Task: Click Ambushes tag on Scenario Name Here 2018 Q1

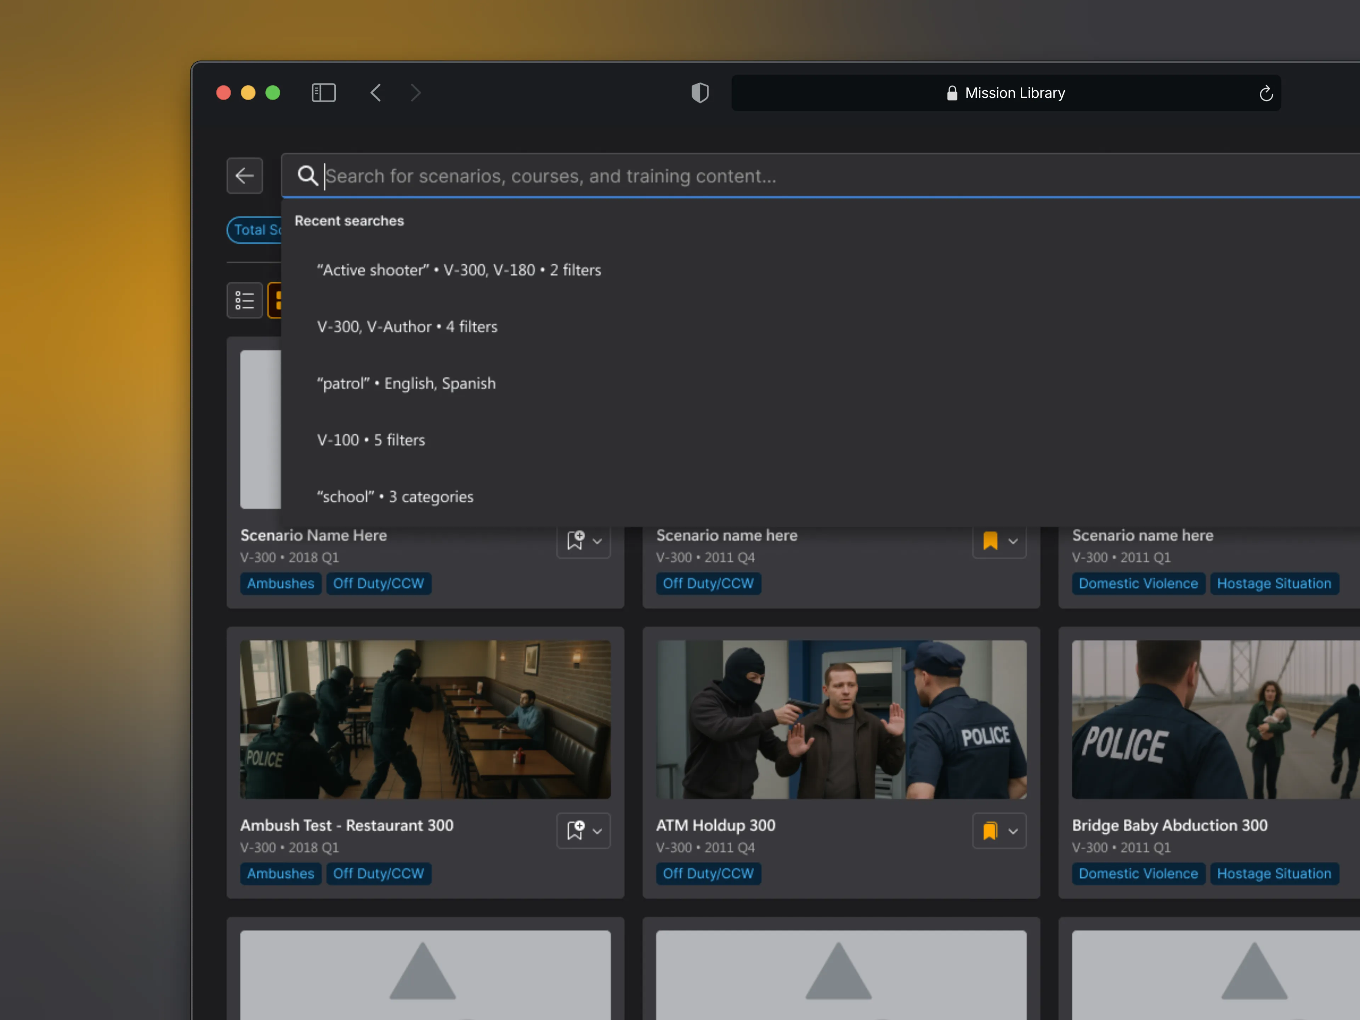Action: (x=280, y=583)
